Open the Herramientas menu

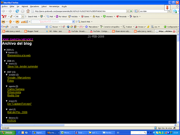pos(54,6)
